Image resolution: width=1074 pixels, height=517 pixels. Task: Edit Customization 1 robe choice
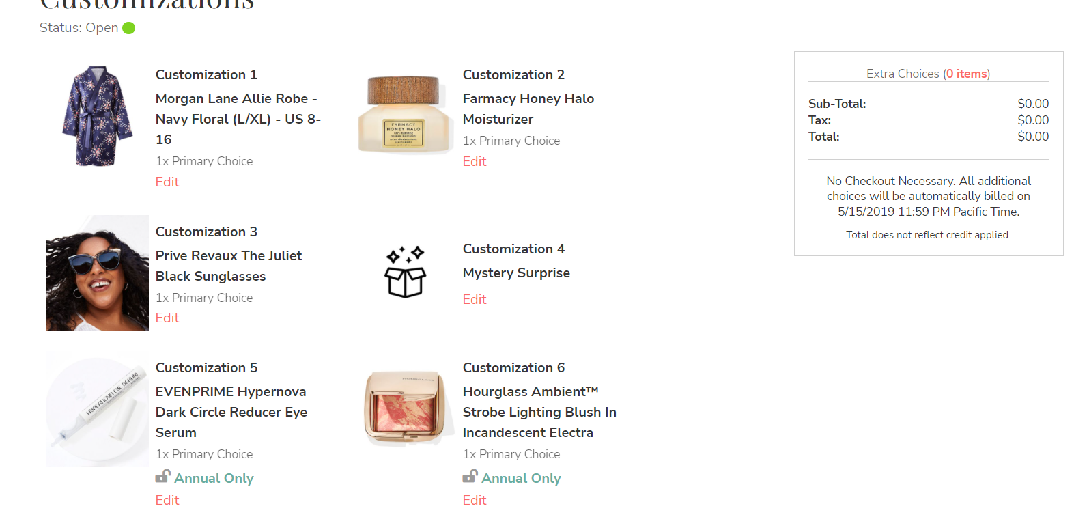(167, 182)
